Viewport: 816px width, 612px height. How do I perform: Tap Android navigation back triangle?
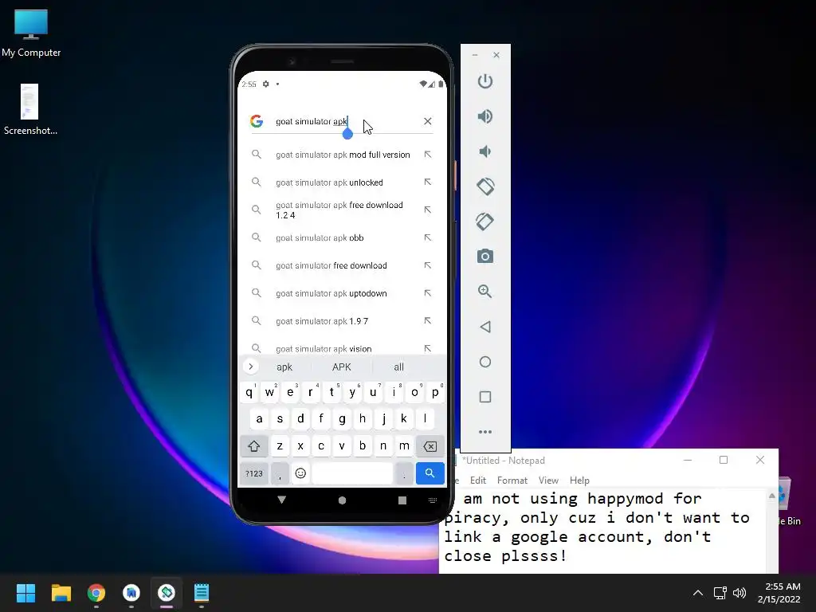pos(281,500)
